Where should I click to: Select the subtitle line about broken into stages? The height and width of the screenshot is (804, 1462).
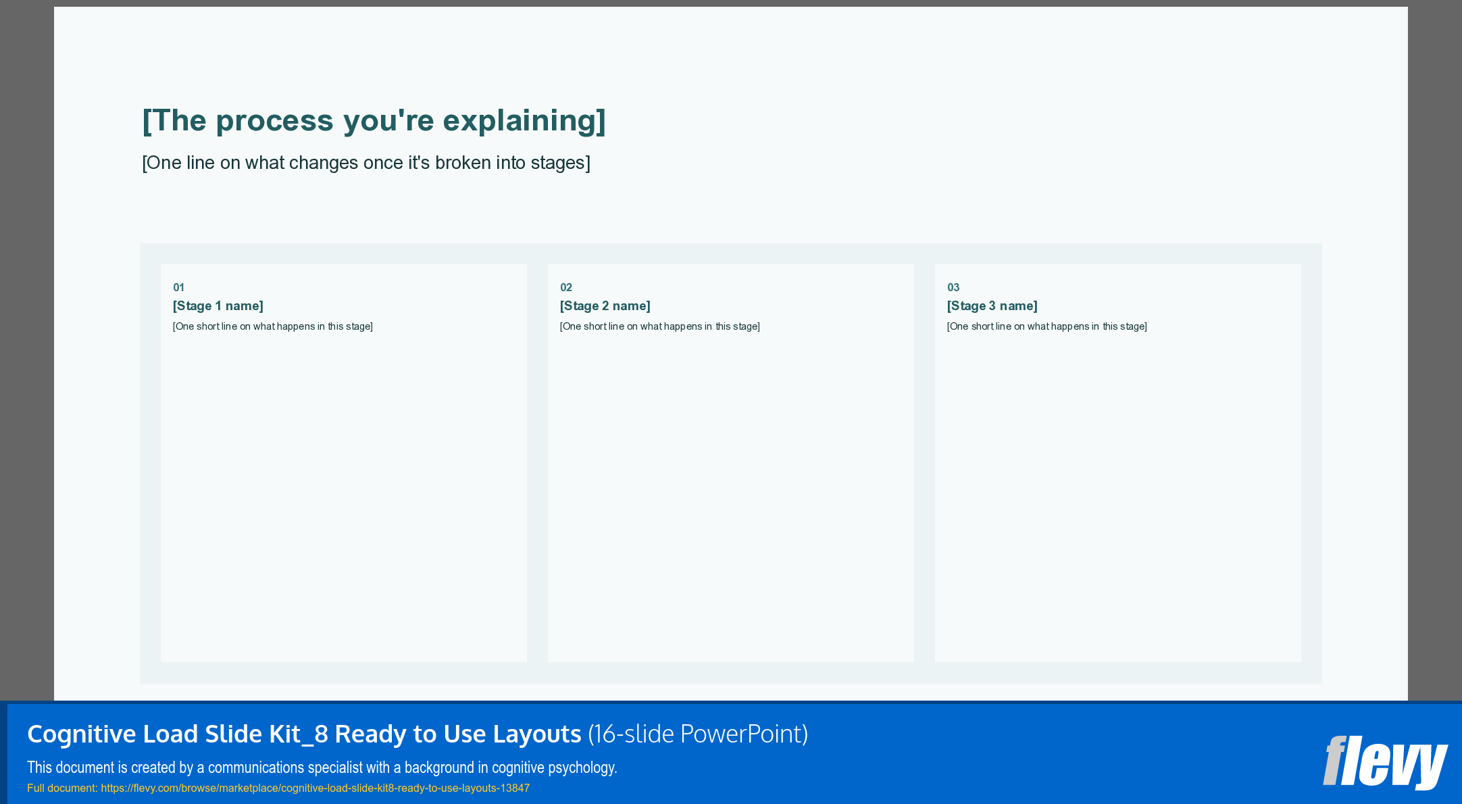tap(366, 163)
